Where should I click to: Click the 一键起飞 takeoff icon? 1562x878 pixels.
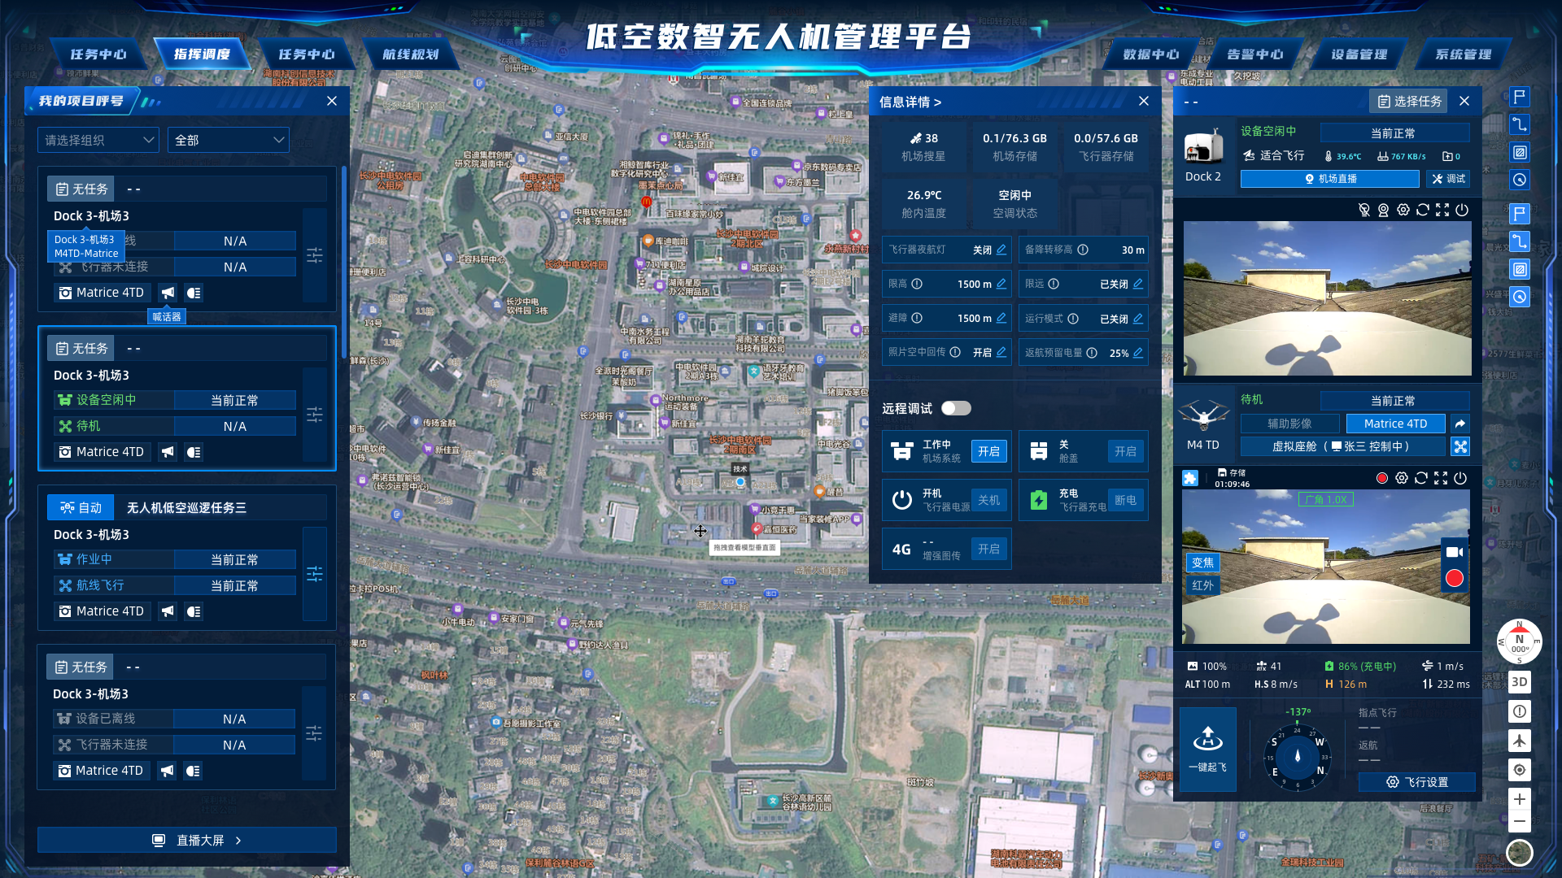pyautogui.click(x=1208, y=738)
